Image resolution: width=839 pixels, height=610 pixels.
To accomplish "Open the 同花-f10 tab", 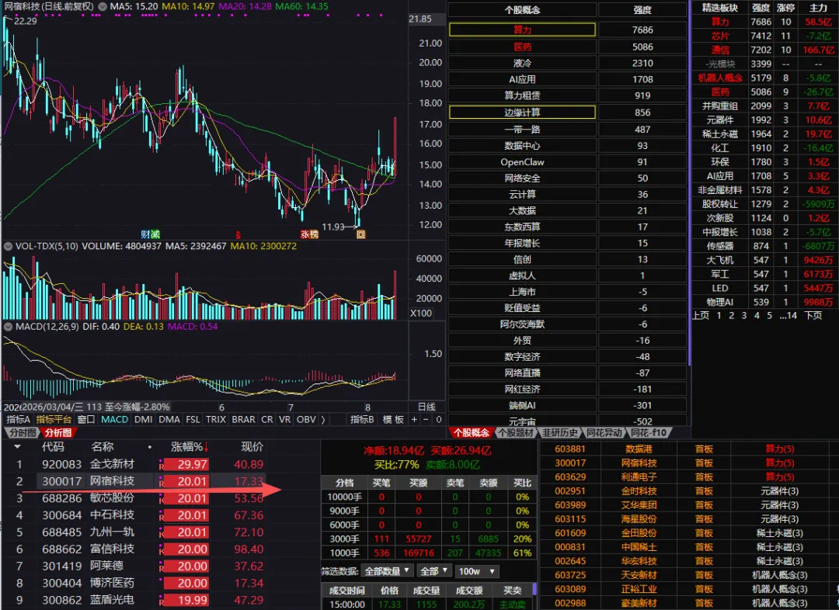I will (x=649, y=432).
